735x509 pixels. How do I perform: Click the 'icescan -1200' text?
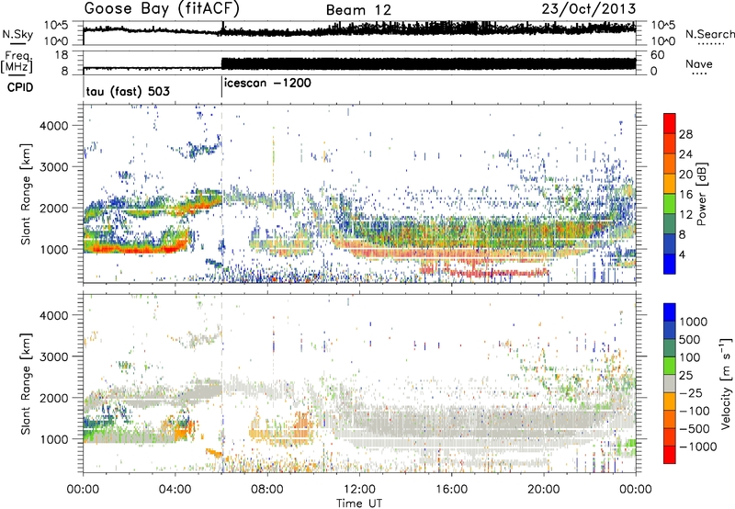pos(267,84)
